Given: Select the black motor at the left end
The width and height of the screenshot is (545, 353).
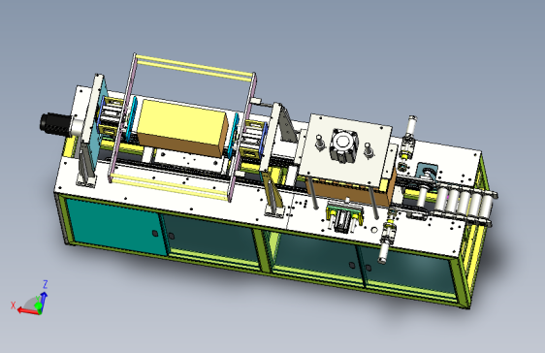Looking at the screenshot, I should 55,124.
